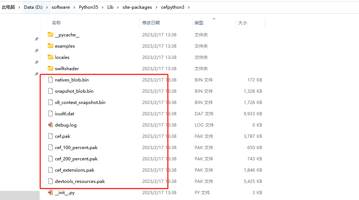This screenshot has width=359, height=200.
Task: Sort by 类型 column header
Action: click(x=199, y=23)
